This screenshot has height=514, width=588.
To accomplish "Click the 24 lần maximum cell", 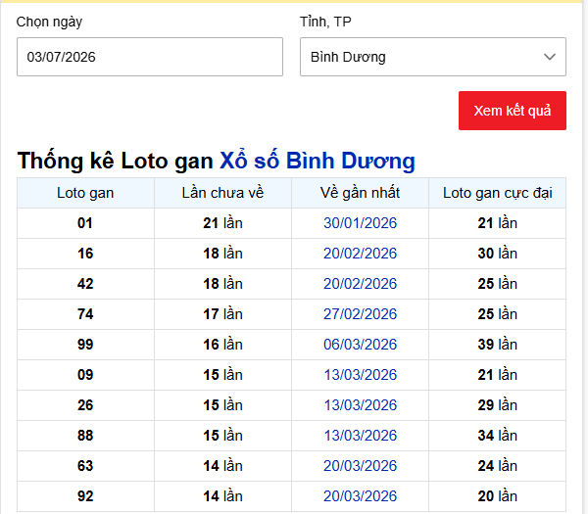I will tap(497, 466).
